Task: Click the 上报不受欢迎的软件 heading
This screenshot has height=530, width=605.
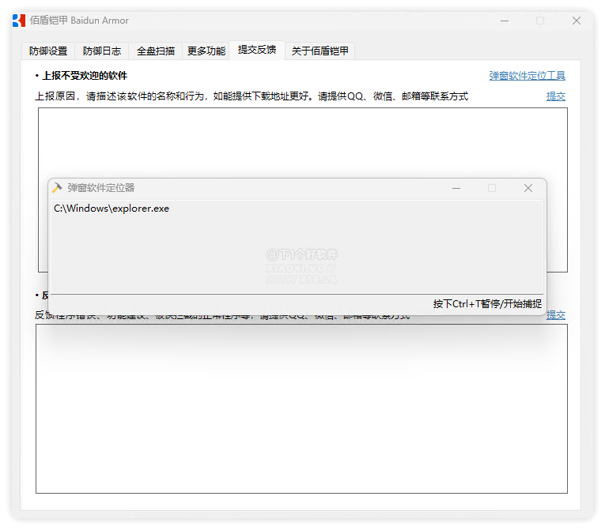Action: point(85,76)
